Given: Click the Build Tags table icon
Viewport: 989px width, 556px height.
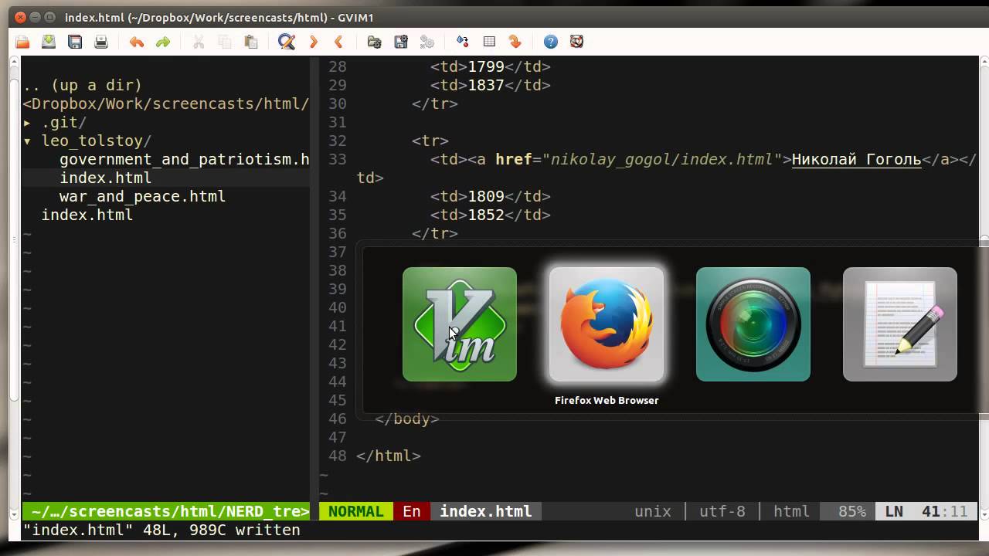Looking at the screenshot, I should pos(489,42).
